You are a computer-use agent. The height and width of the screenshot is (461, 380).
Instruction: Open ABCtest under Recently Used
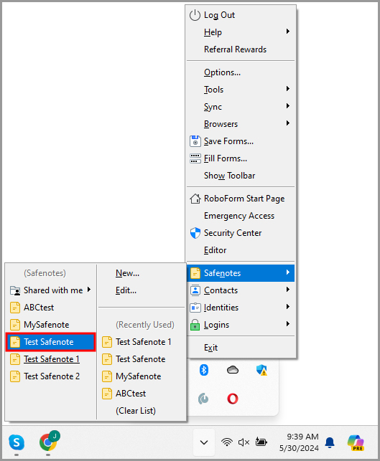(142, 394)
